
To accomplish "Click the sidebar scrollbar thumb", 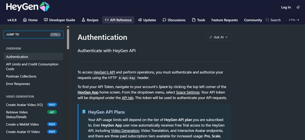I will [68, 39].
